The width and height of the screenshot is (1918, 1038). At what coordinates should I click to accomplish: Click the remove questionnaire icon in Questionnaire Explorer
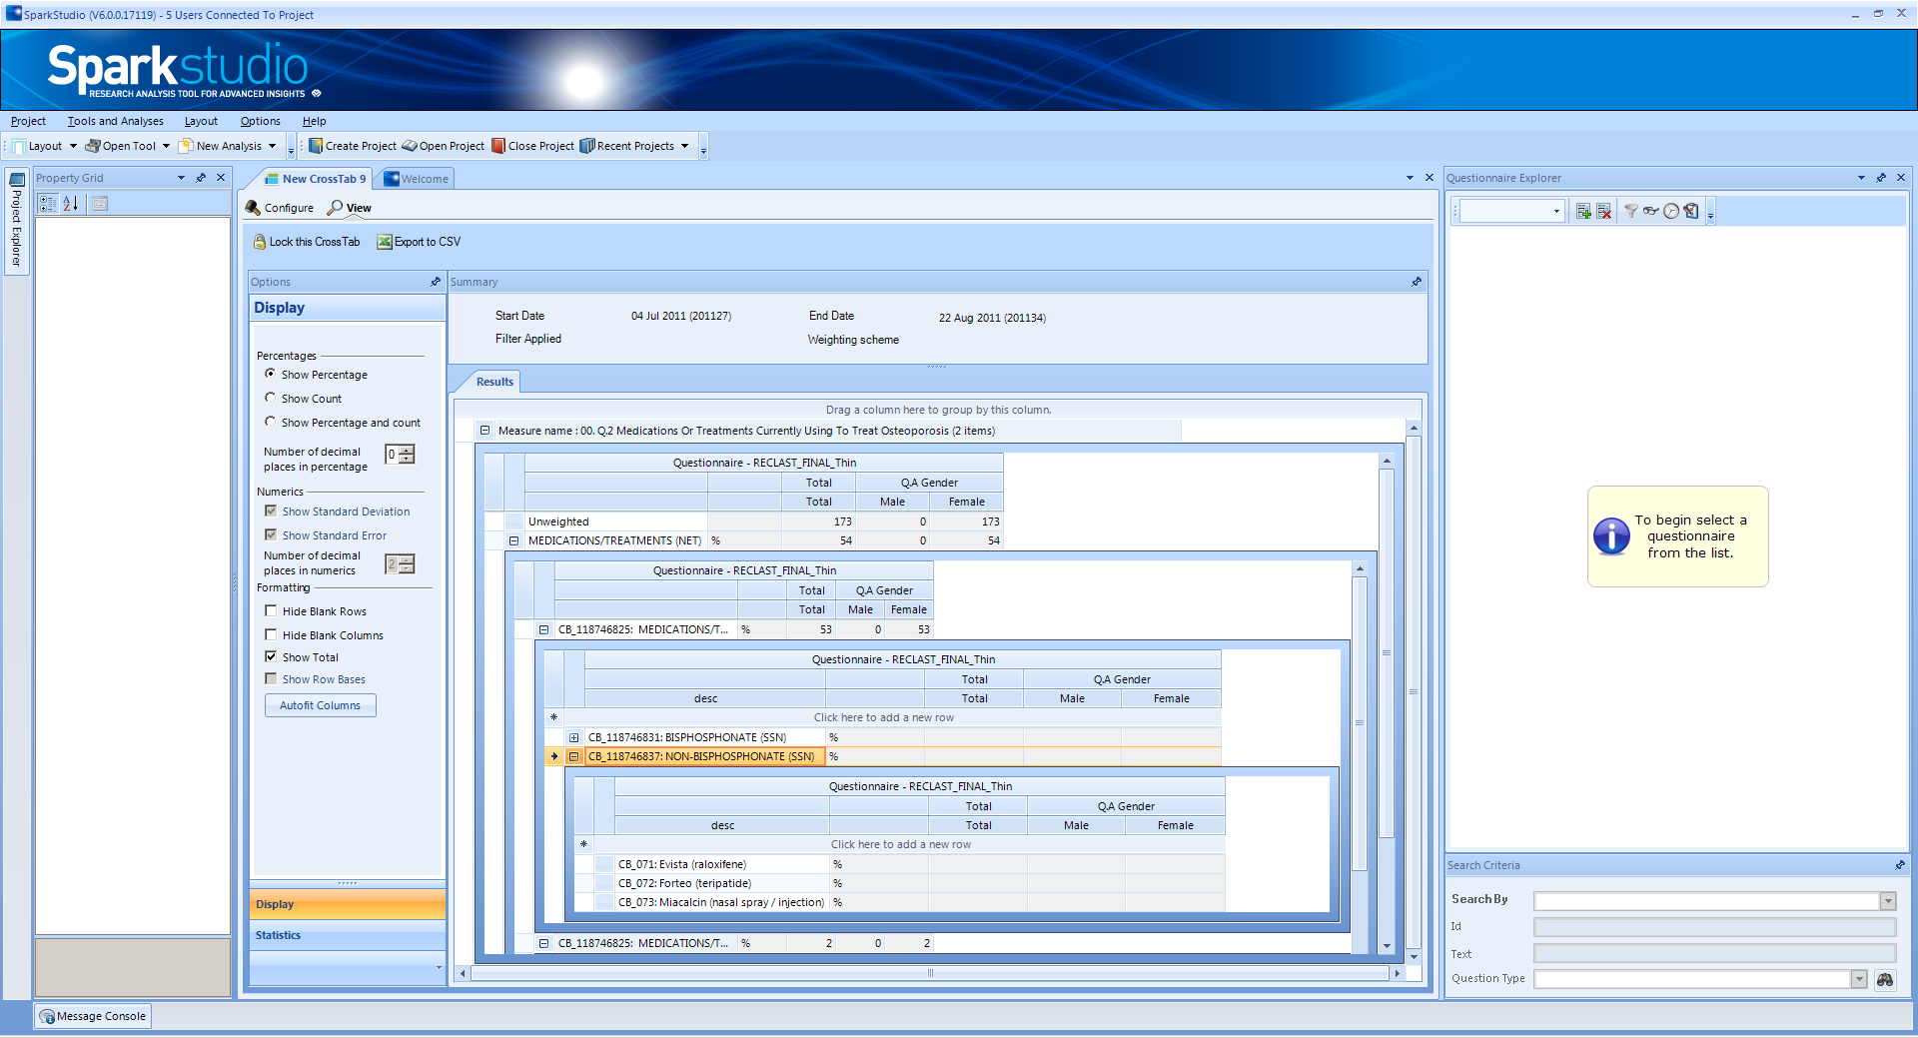[1603, 211]
